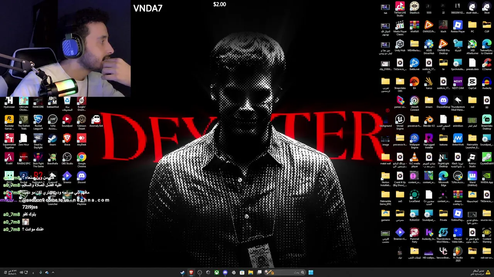Open the PC folder on desktop
This screenshot has width=494, height=277.
[x=472, y=27]
